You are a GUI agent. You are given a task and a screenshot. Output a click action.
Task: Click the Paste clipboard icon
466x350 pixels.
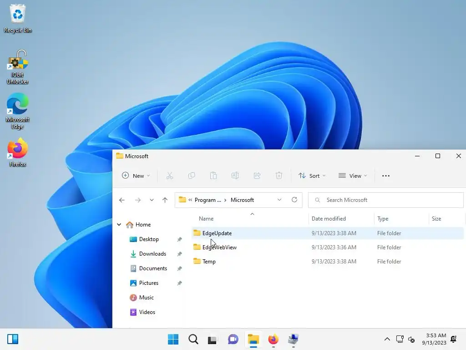pyautogui.click(x=213, y=175)
